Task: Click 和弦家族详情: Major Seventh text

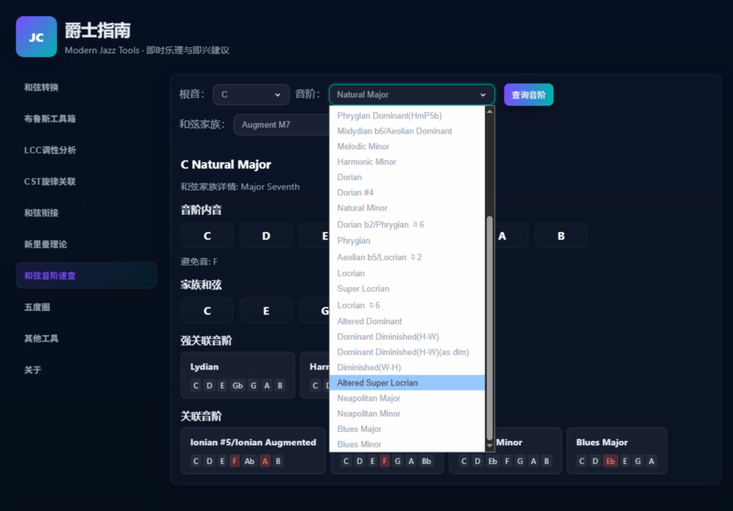Action: [240, 187]
